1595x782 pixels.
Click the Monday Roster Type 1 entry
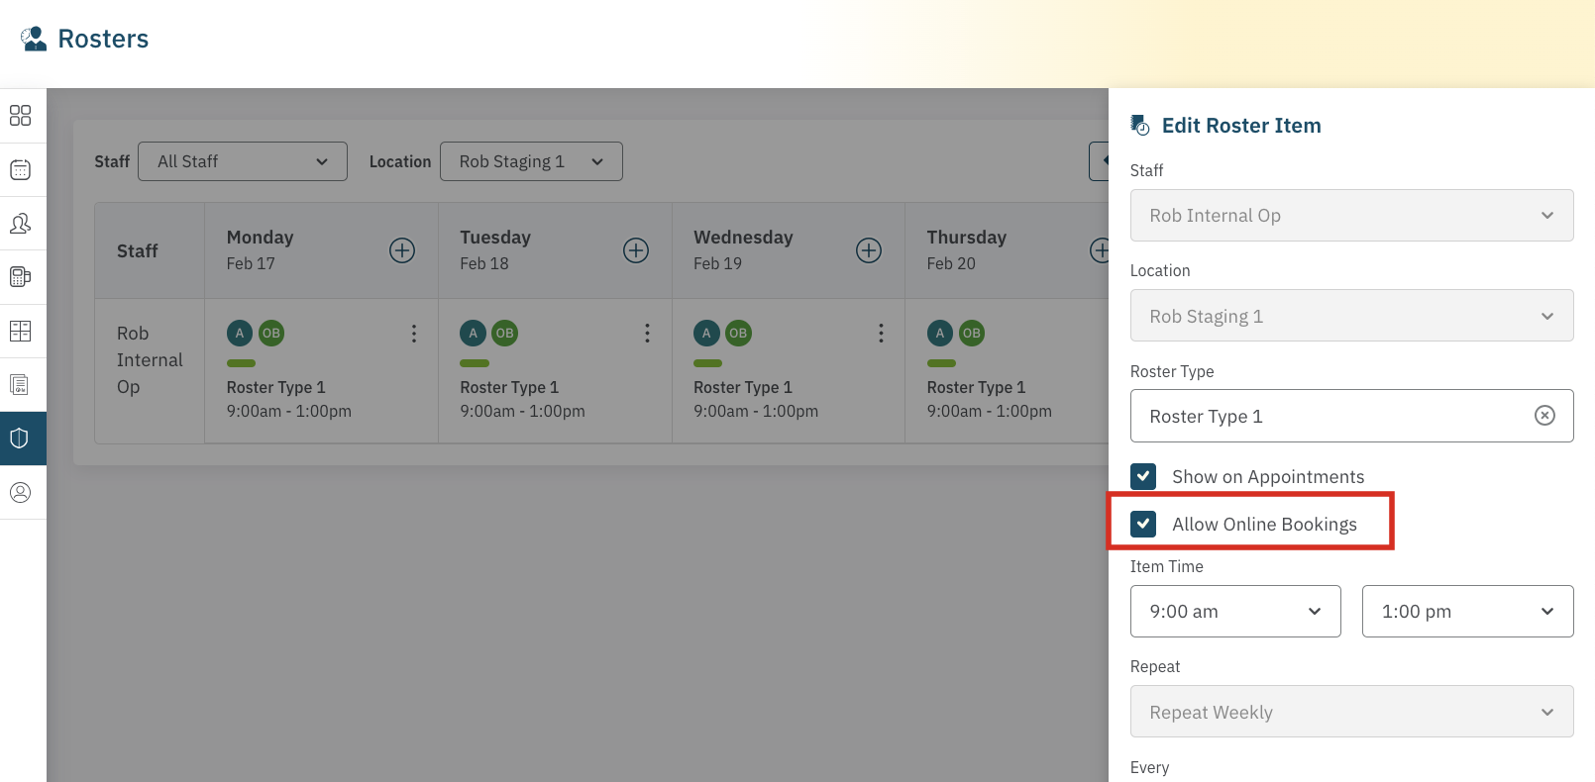[x=276, y=388]
